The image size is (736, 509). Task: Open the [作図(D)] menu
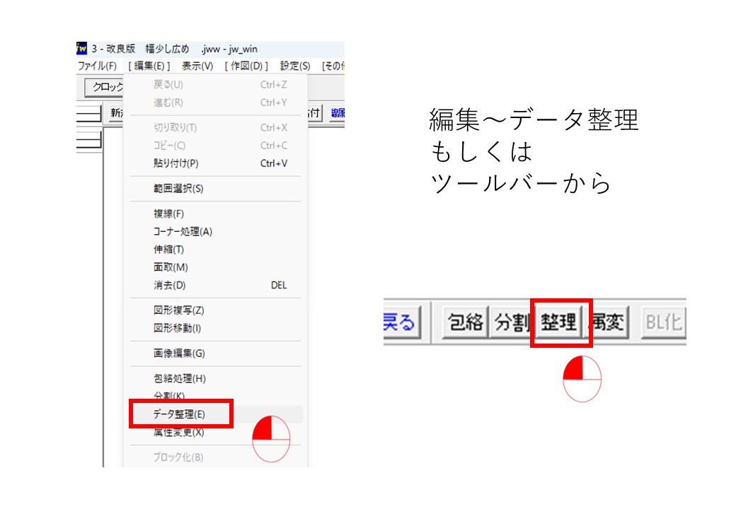[x=246, y=66]
